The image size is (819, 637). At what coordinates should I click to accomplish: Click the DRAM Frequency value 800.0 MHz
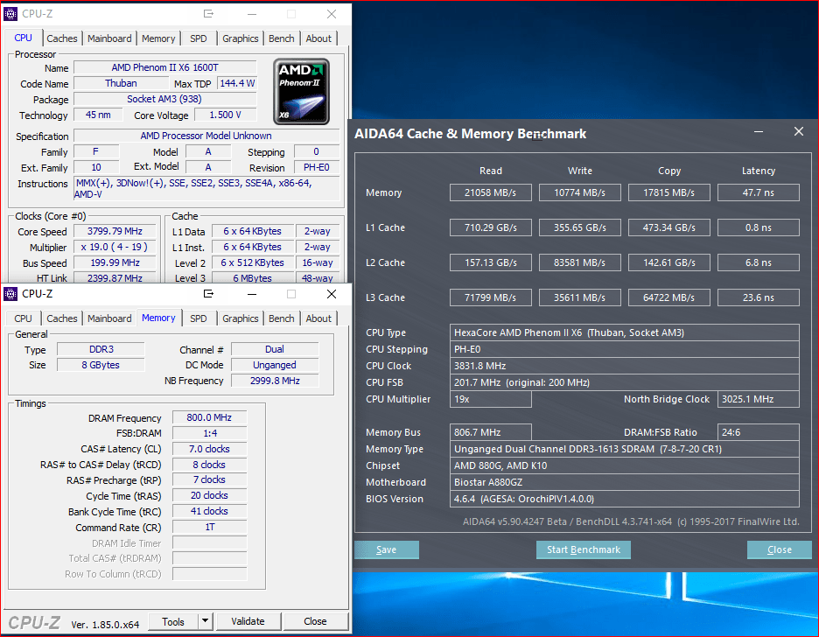209,417
